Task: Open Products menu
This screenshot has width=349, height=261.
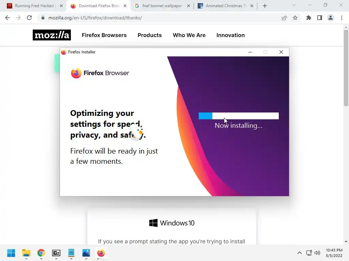Action: (150, 35)
